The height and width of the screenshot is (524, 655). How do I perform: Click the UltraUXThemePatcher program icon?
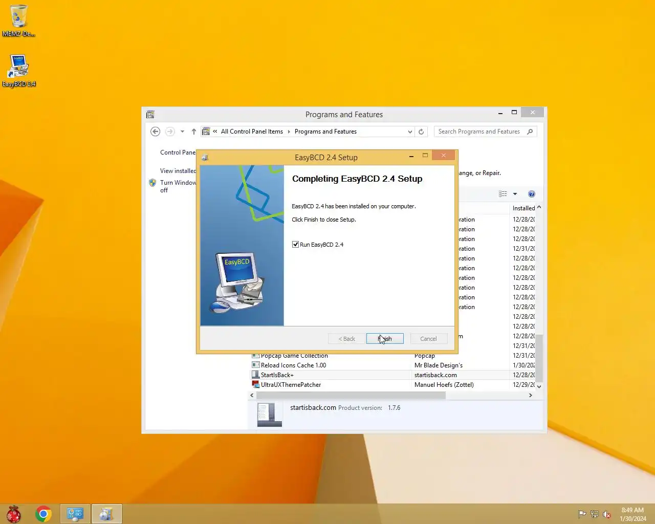255,384
